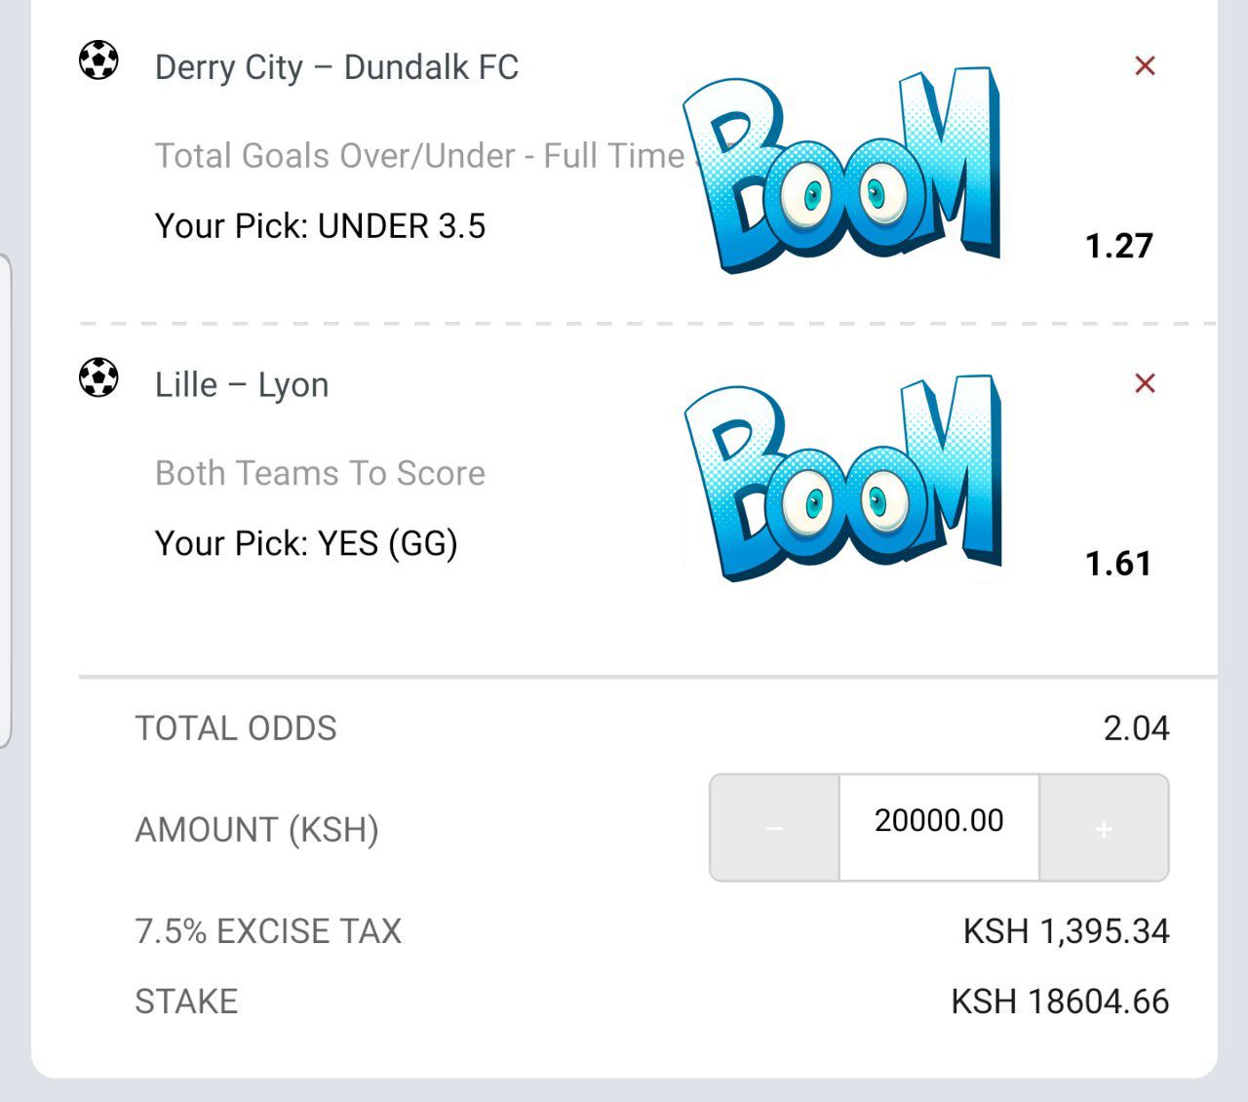Click the 1.61 odds value
The width and height of the screenshot is (1248, 1102).
[x=1118, y=564]
